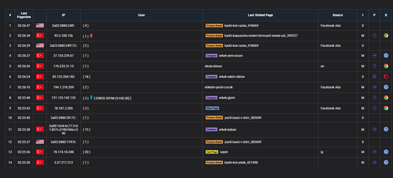Viewport: 393px width, 178px height.
Task: Click the Safari icon in the sepet row
Action: 386,152
